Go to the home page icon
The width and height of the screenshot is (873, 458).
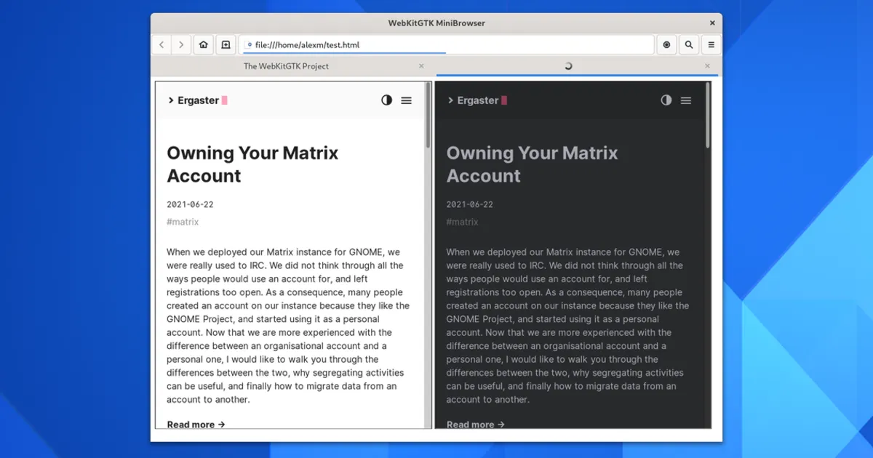coord(204,45)
